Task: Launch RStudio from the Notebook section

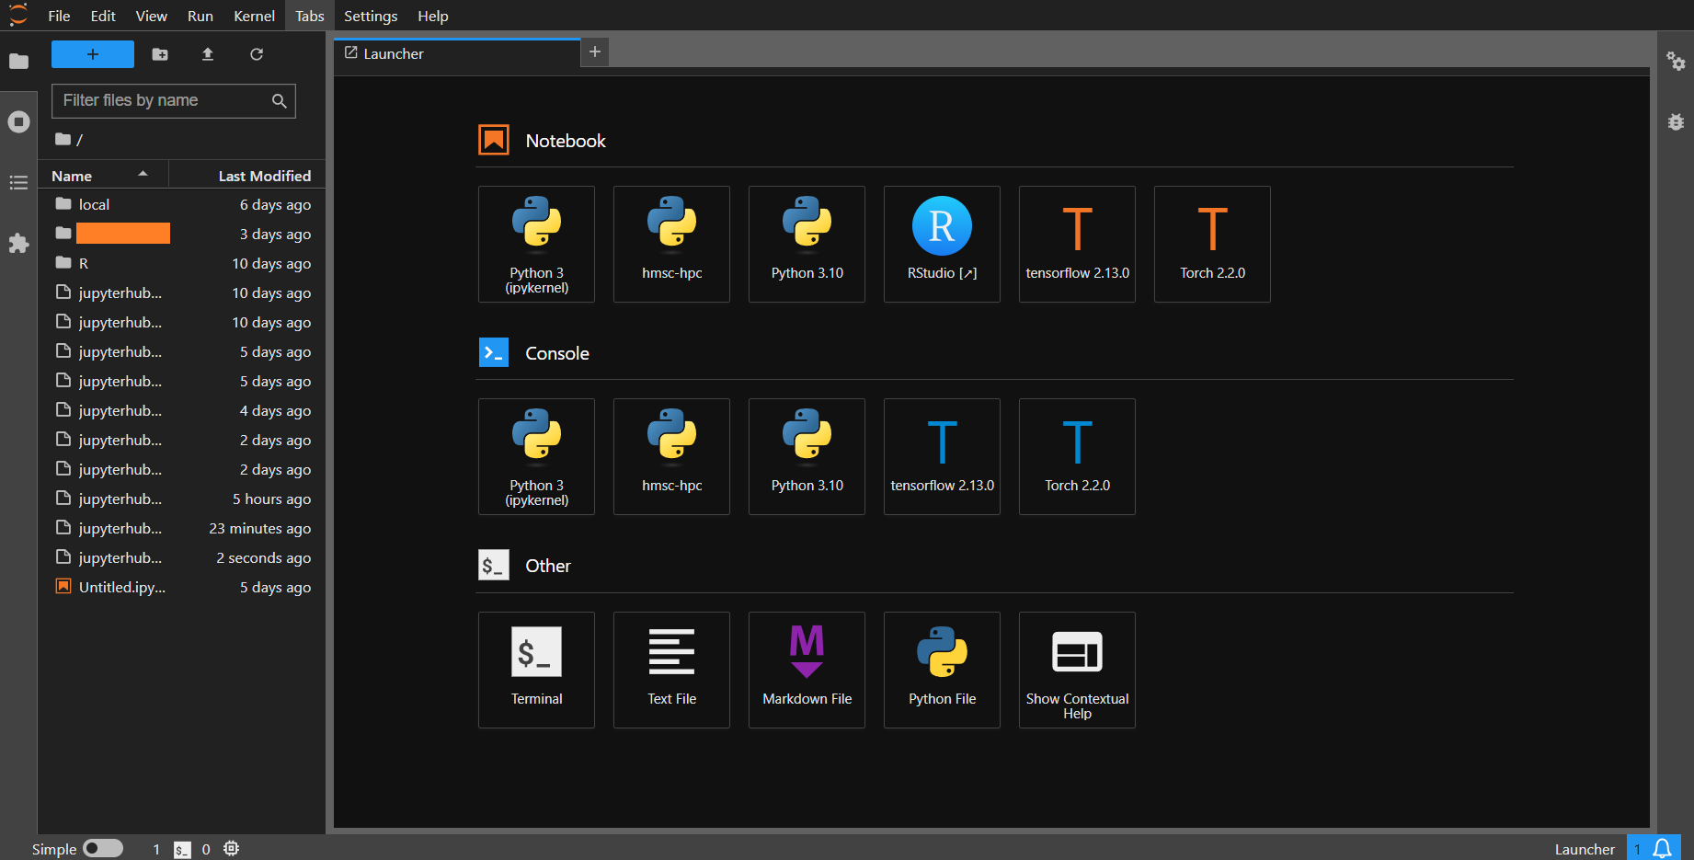Action: (942, 244)
